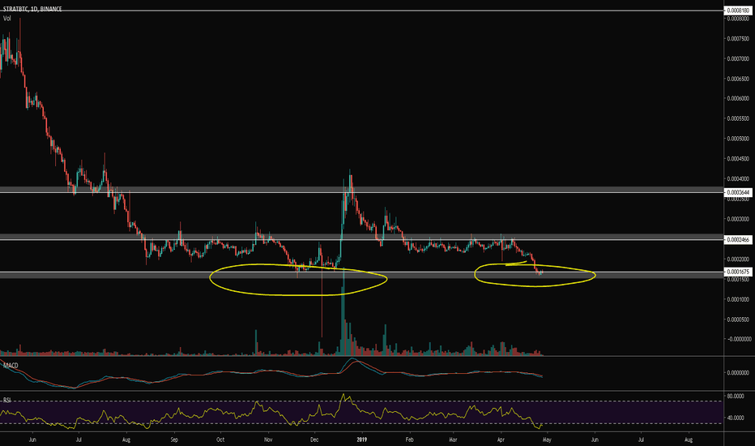Click the 0.0002000 price axis label

click(x=738, y=259)
